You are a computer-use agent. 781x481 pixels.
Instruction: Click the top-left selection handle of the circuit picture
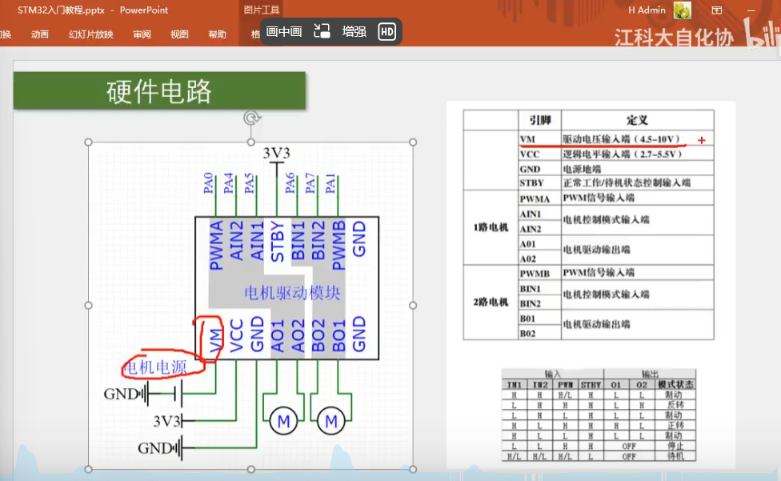click(x=89, y=142)
